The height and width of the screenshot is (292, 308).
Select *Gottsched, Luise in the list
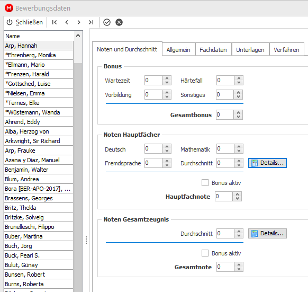[x=39, y=84]
